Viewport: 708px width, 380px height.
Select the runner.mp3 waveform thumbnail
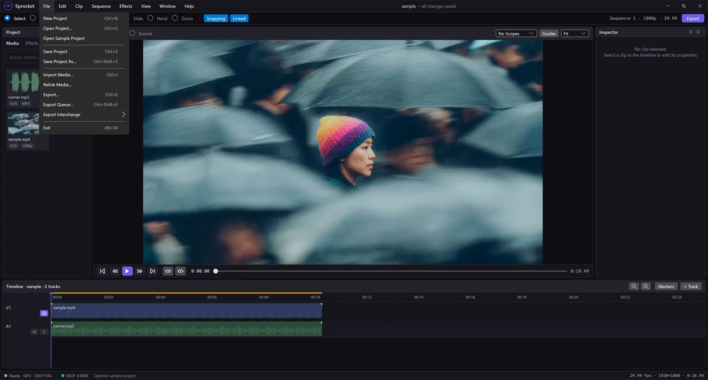[x=23, y=82]
